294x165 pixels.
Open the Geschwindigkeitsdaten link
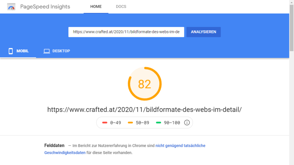[x=65, y=153]
